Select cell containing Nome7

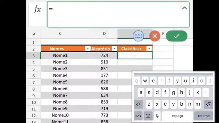tap(66, 95)
